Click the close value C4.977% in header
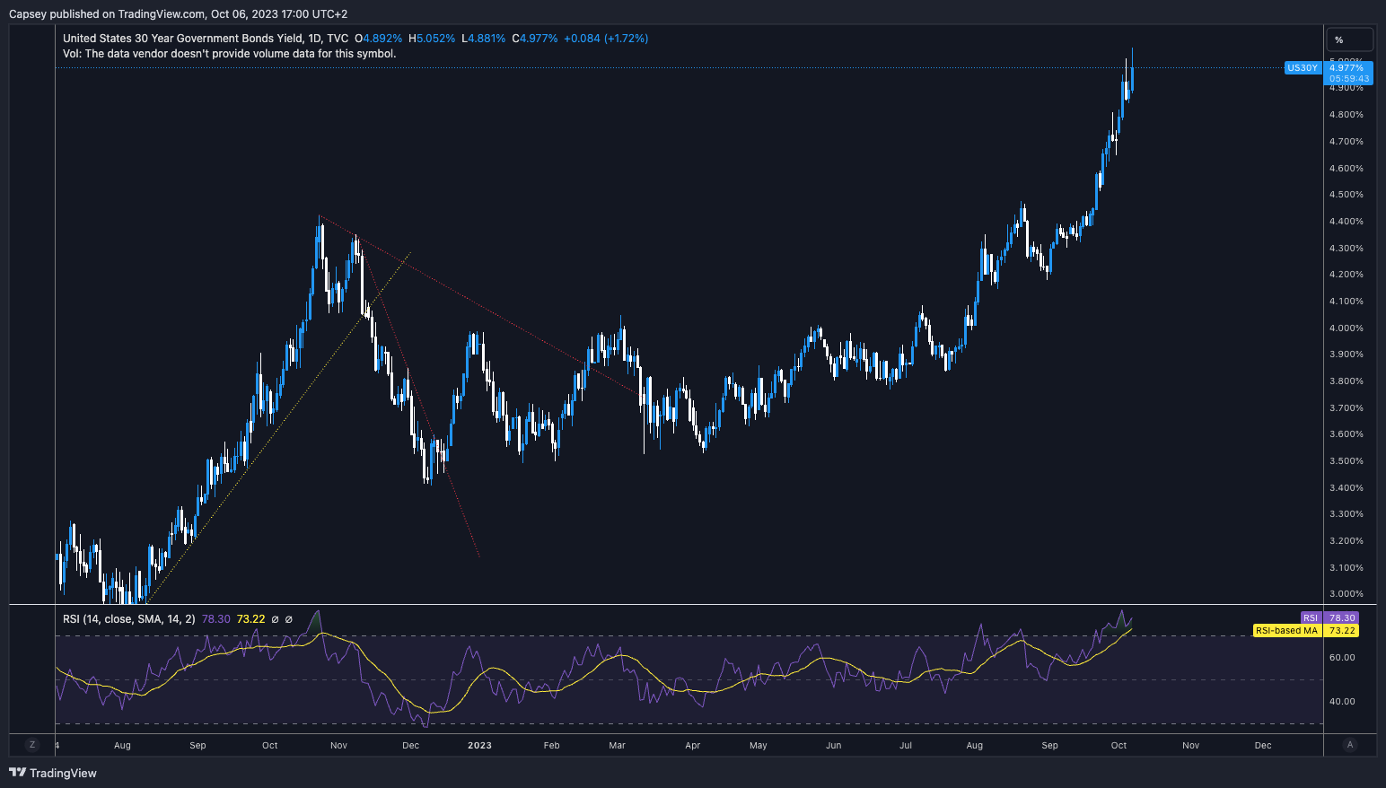Image resolution: width=1386 pixels, height=788 pixels. click(535, 39)
